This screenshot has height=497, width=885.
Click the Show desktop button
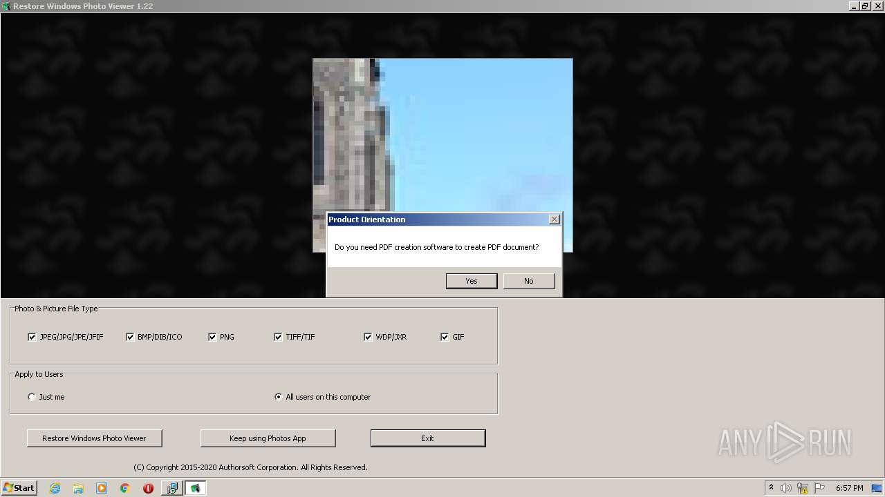click(878, 488)
